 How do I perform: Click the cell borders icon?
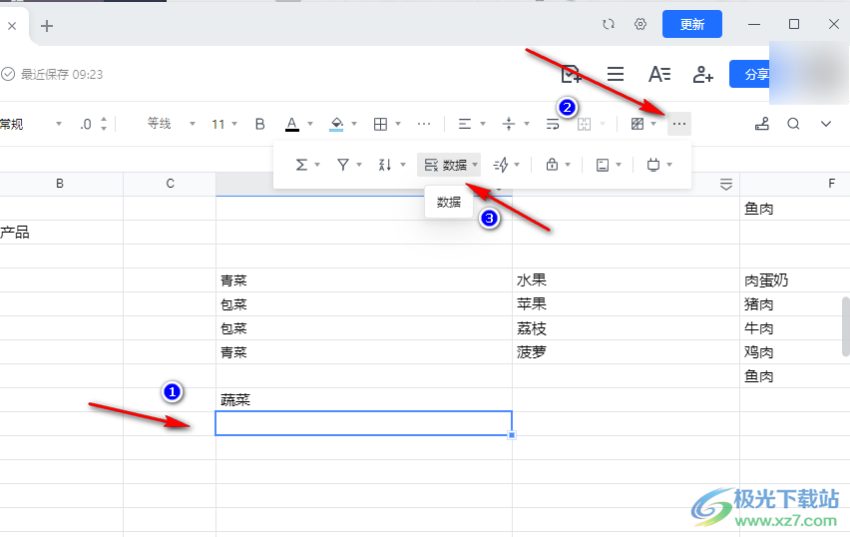pyautogui.click(x=380, y=124)
